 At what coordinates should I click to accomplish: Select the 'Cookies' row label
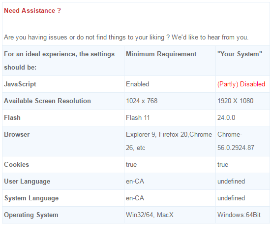[17, 165]
